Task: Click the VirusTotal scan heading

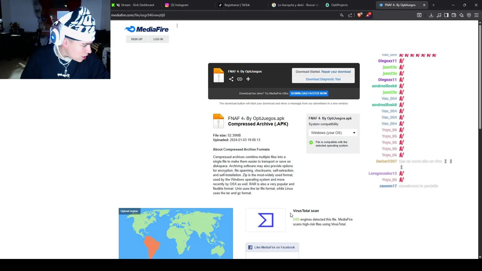Action: tap(306, 211)
